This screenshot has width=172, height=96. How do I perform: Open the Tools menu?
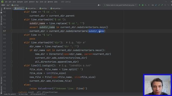point(41,2)
